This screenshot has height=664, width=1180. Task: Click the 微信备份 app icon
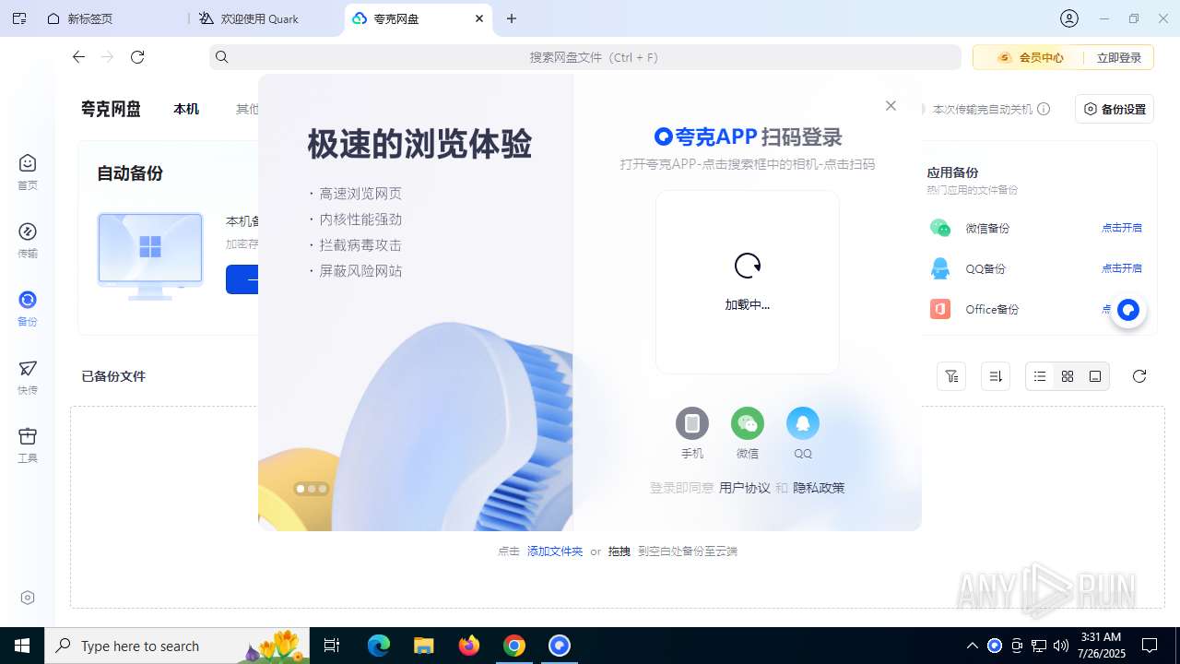tap(939, 228)
